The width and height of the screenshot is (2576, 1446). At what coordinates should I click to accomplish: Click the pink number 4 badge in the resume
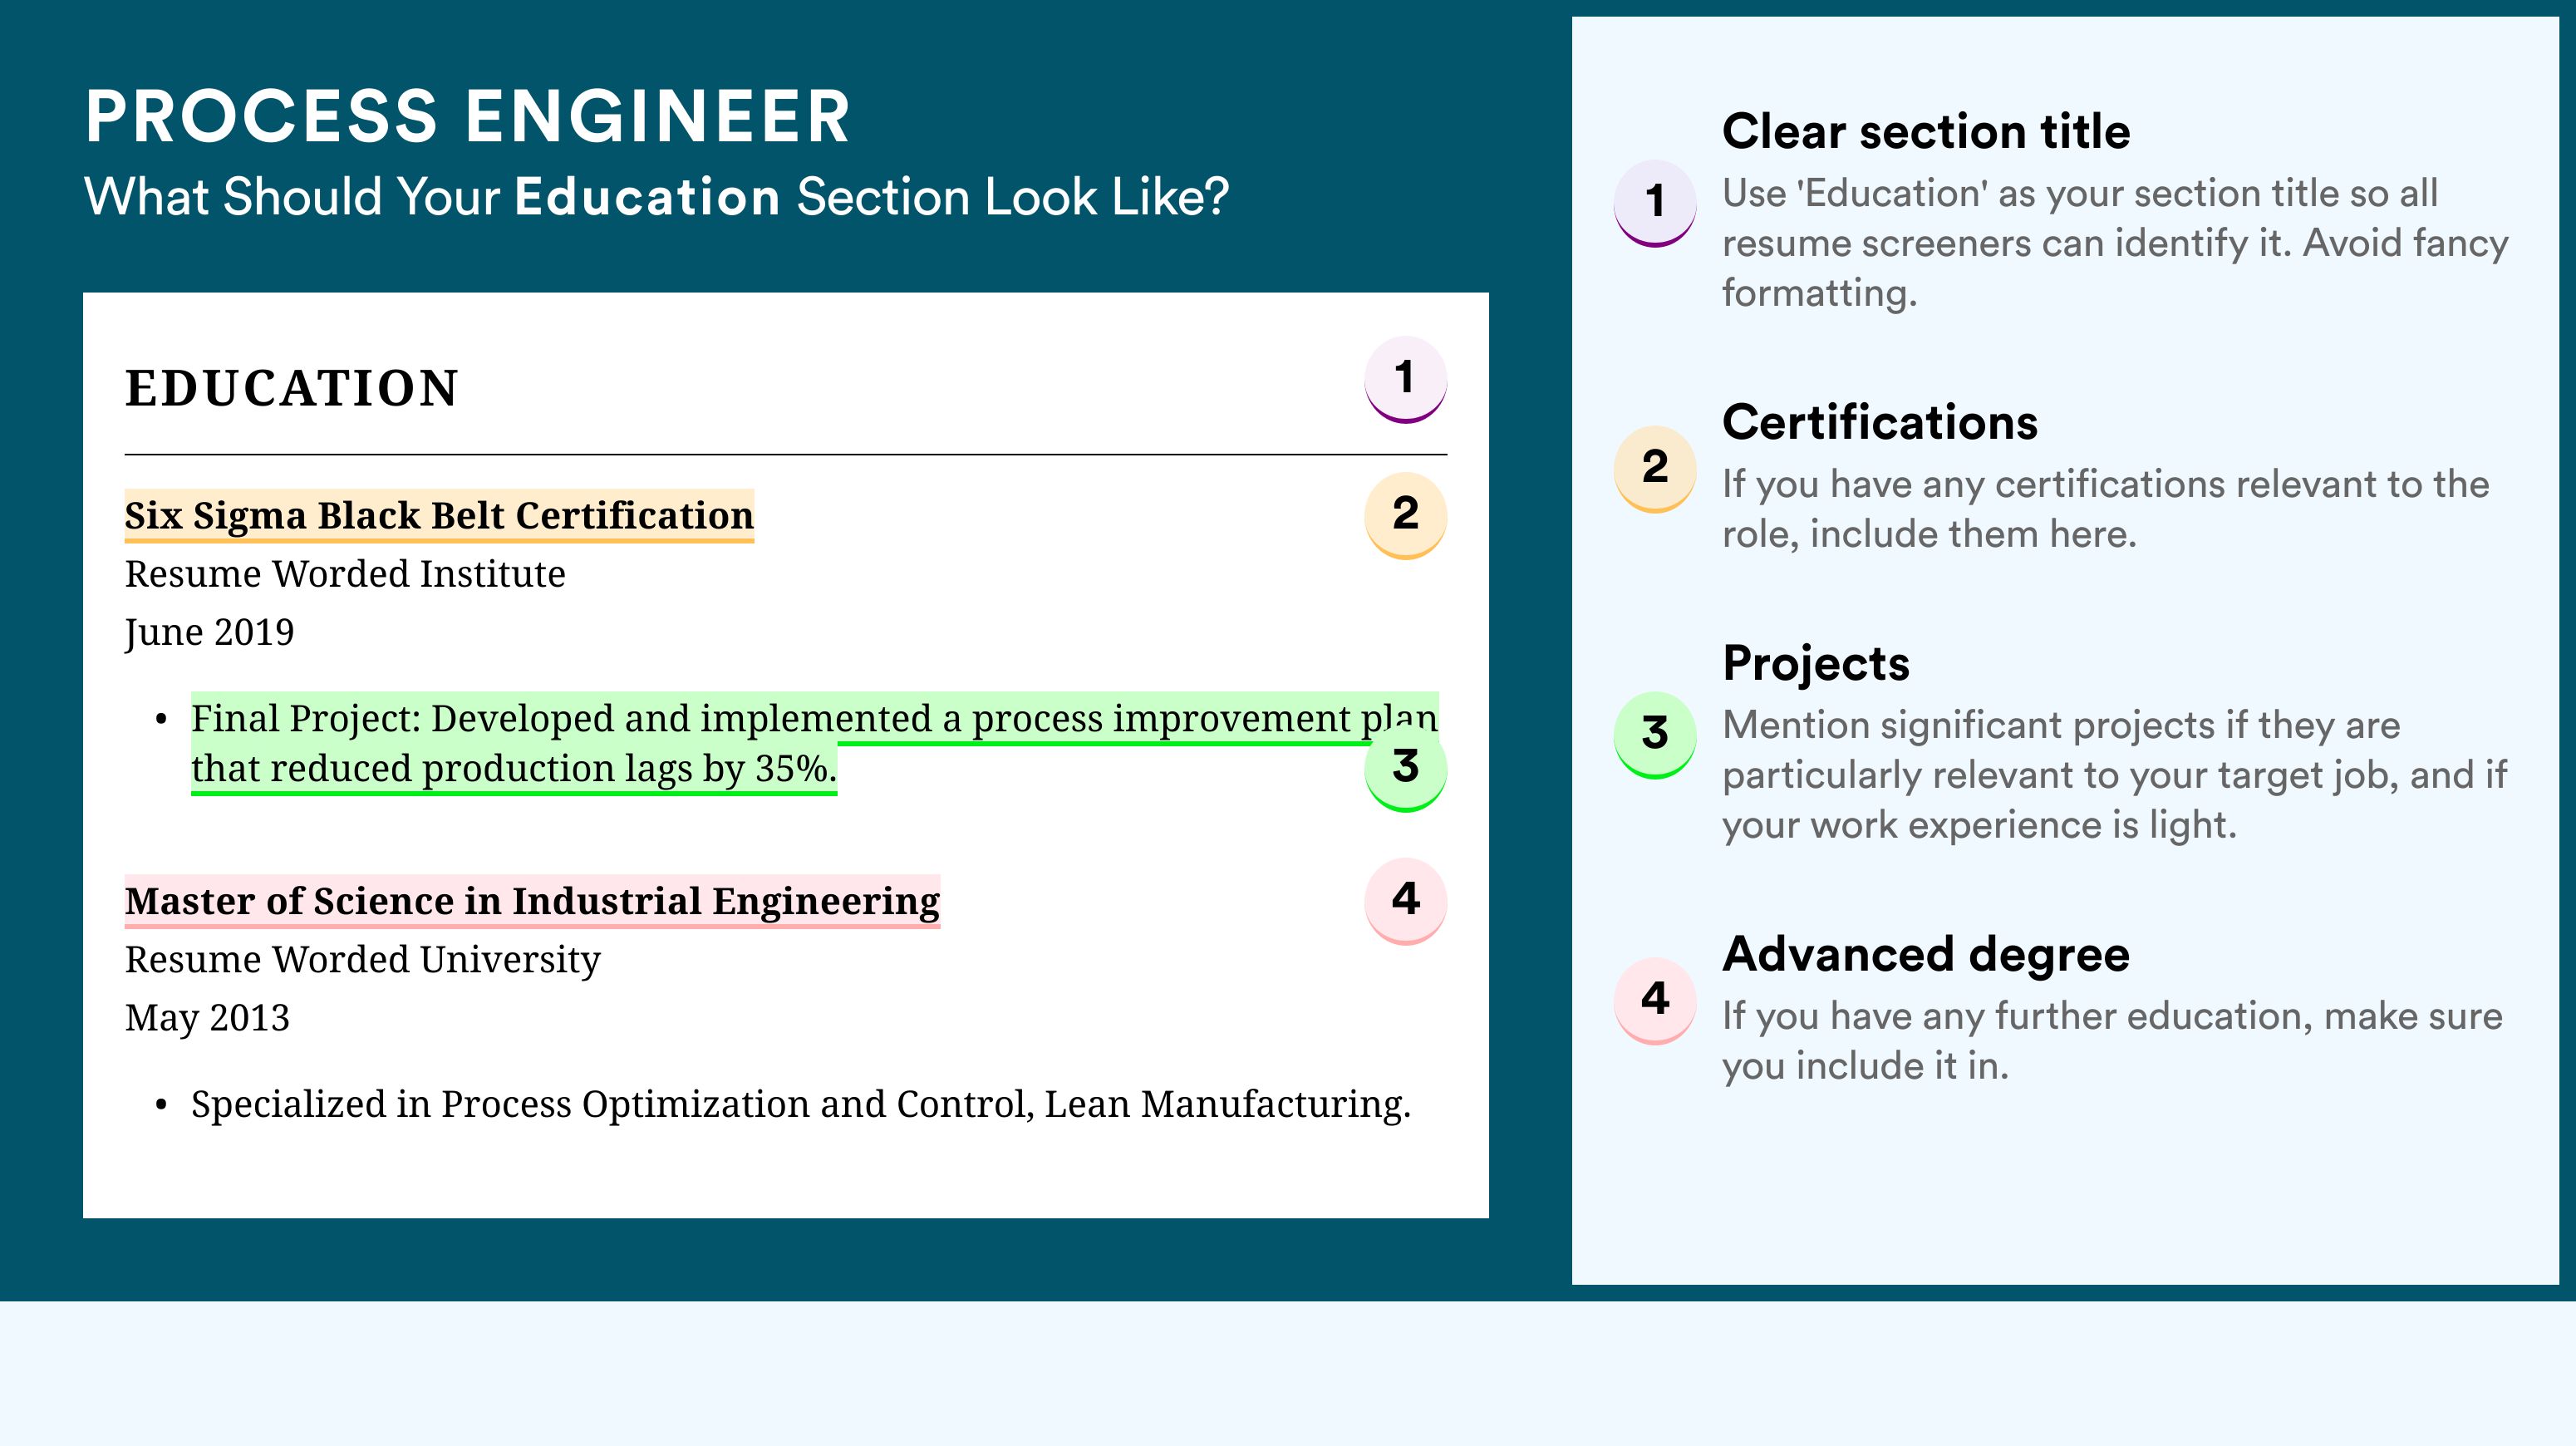(1405, 901)
